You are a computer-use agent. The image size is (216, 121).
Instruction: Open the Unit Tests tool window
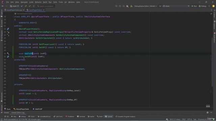[x=58, y=117]
